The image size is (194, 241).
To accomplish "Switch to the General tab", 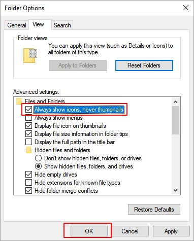I will (x=17, y=25).
